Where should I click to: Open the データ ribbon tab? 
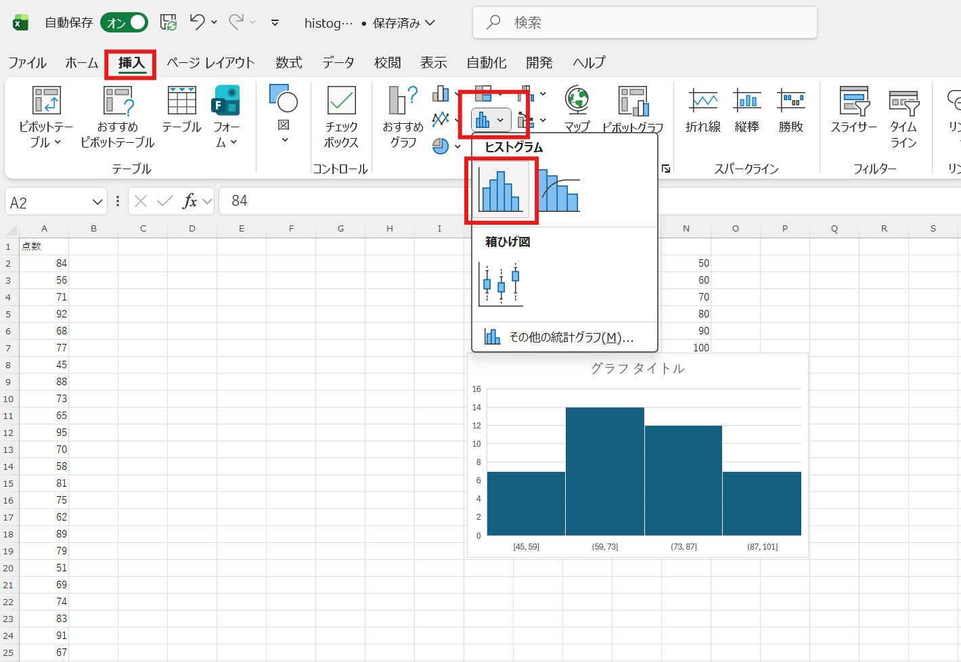(x=338, y=63)
